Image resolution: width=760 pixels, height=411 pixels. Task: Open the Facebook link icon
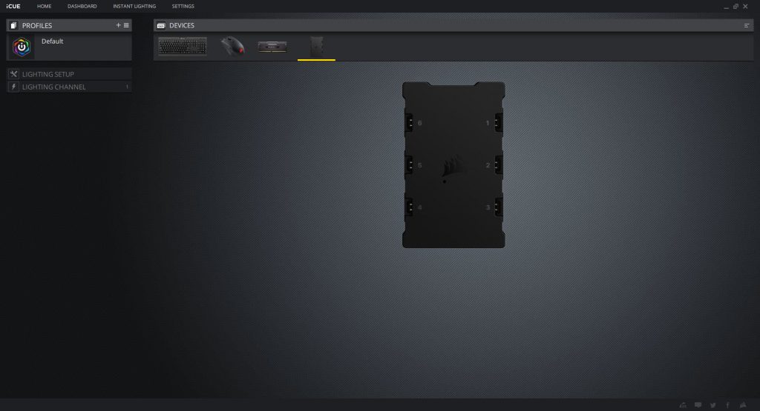727,405
